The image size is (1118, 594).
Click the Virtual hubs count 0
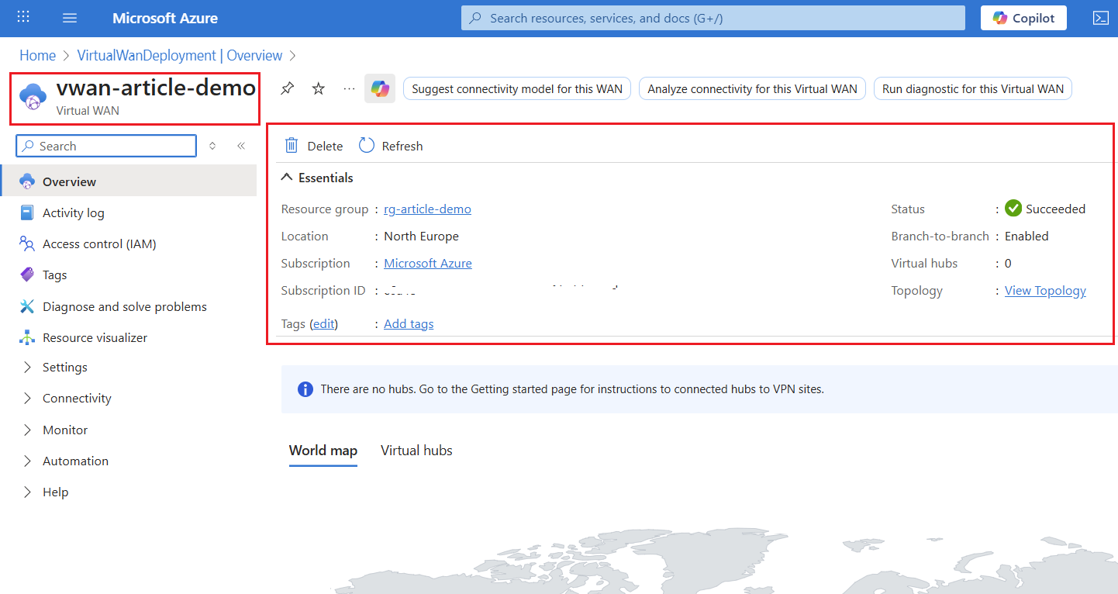[1008, 263]
